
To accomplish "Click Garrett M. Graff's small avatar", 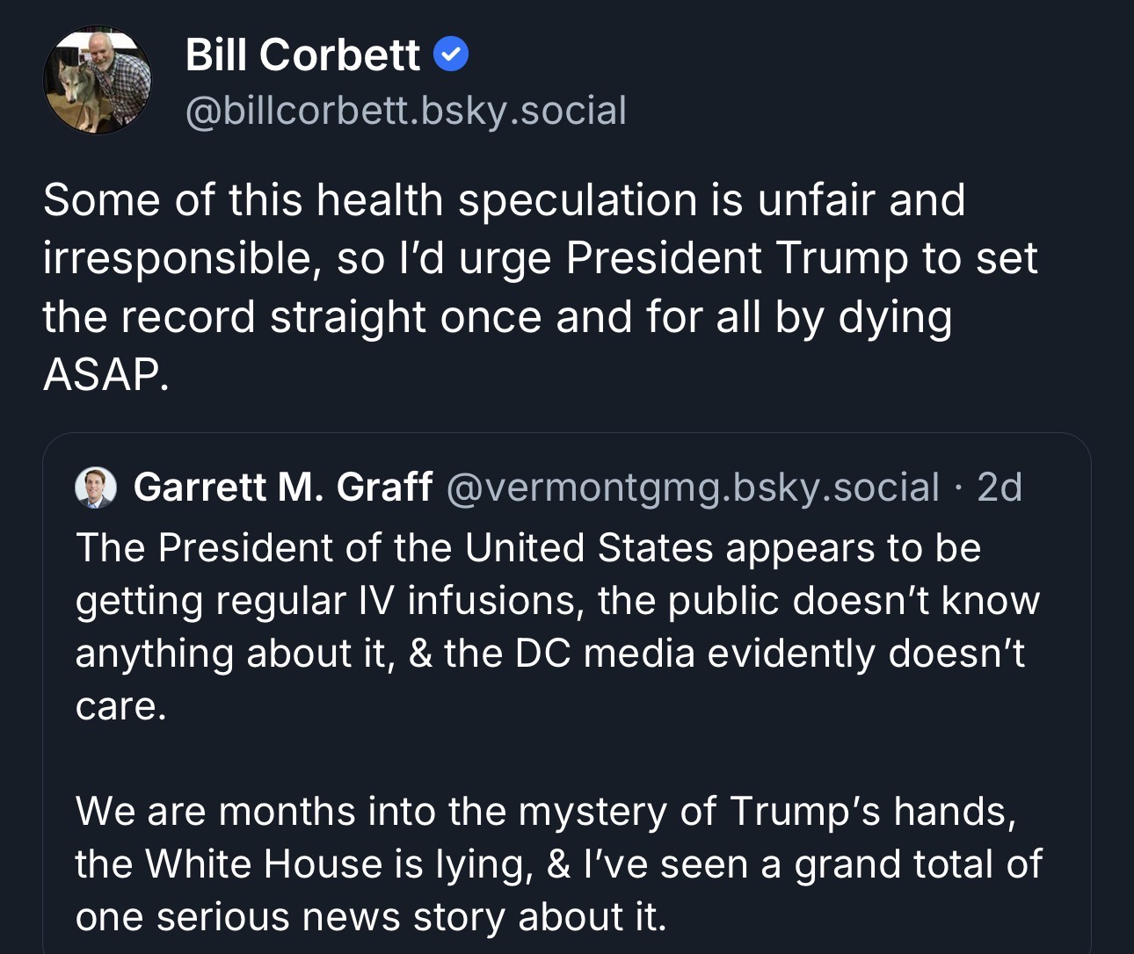I will [96, 488].
